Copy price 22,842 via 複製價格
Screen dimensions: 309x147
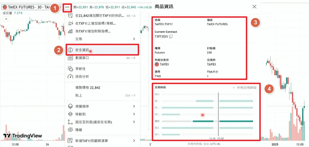(x=102, y=88)
